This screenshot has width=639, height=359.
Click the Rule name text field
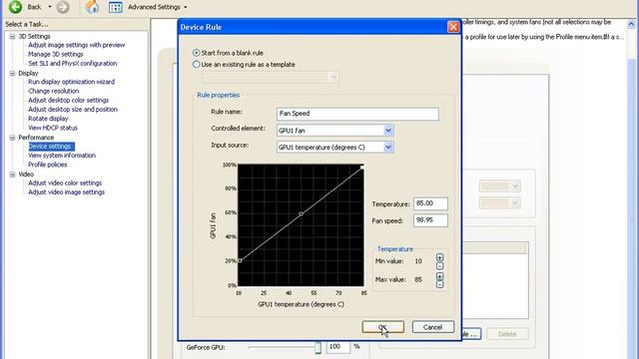coord(357,114)
